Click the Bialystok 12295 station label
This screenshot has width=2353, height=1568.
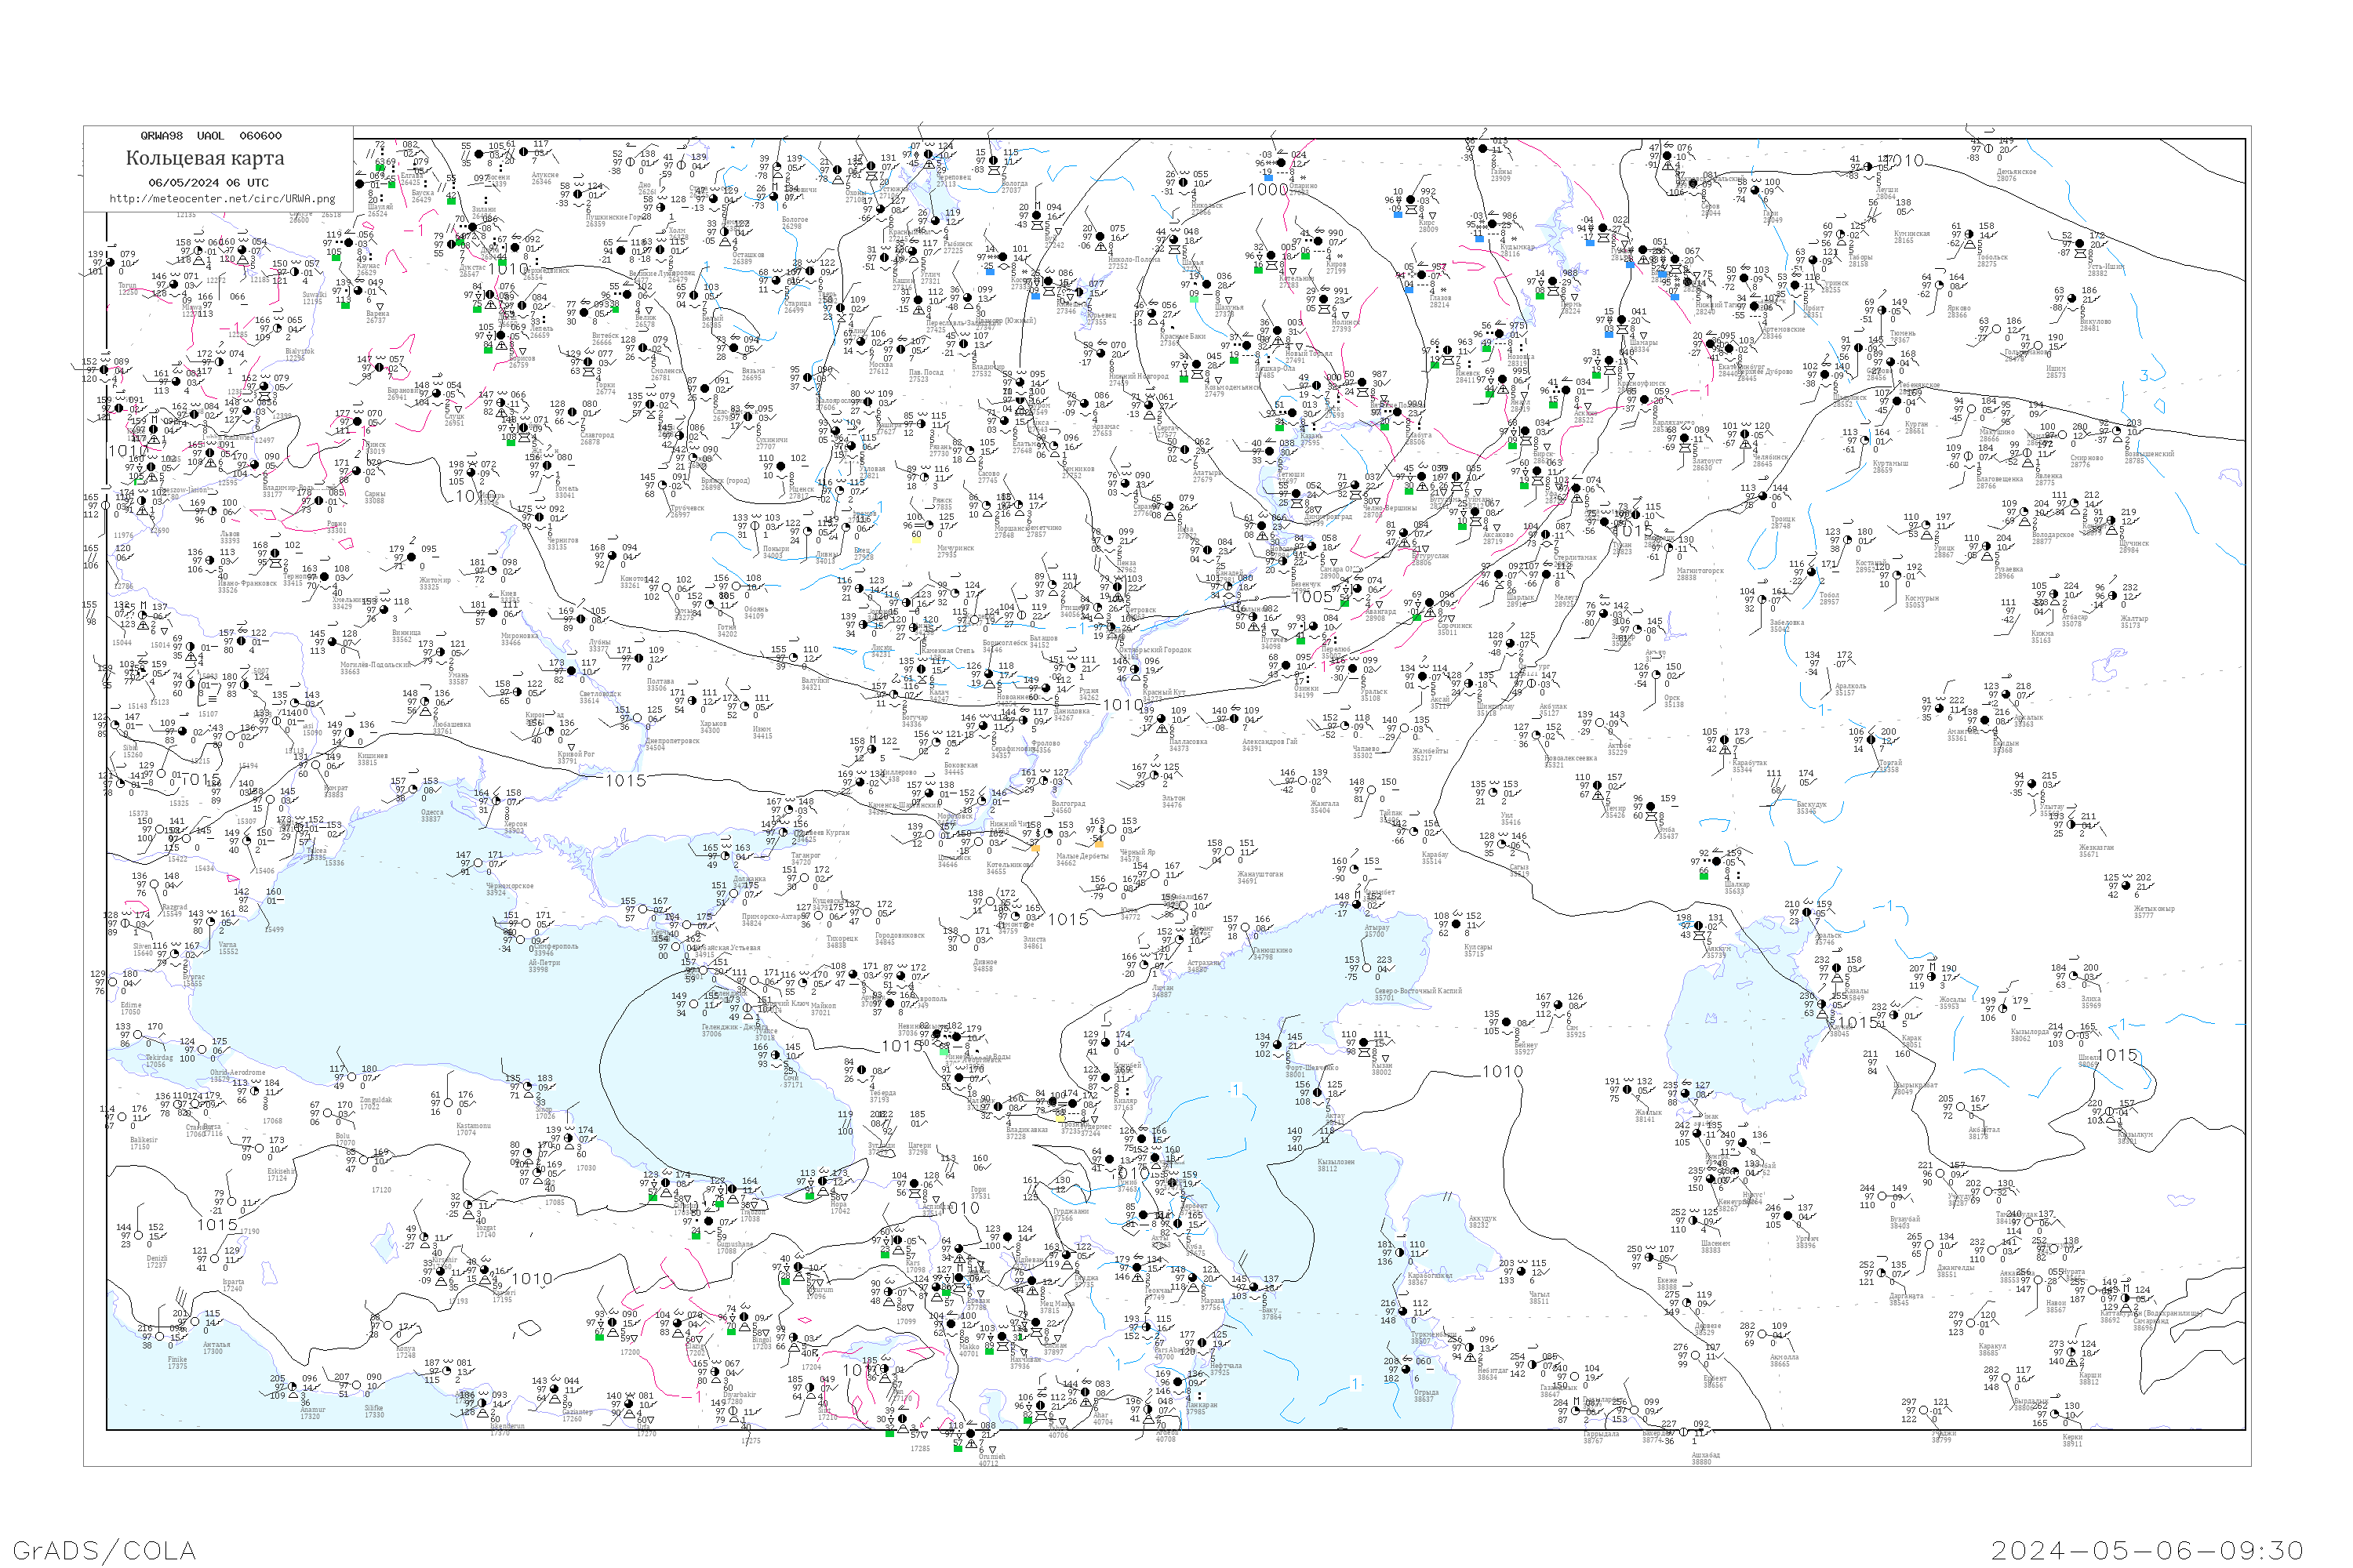299,354
